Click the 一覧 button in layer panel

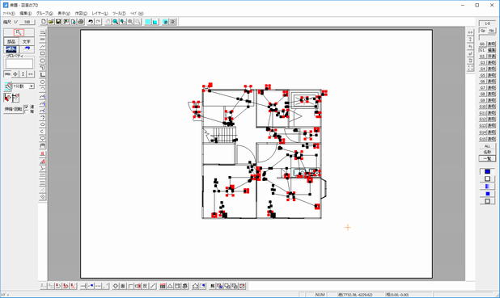tap(487, 158)
